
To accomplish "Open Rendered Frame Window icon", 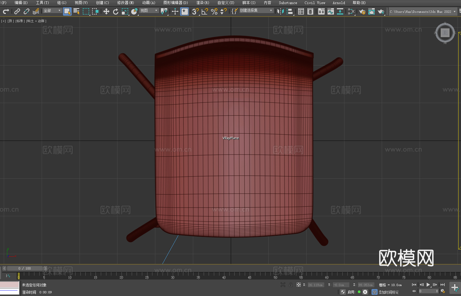I will point(372,11).
